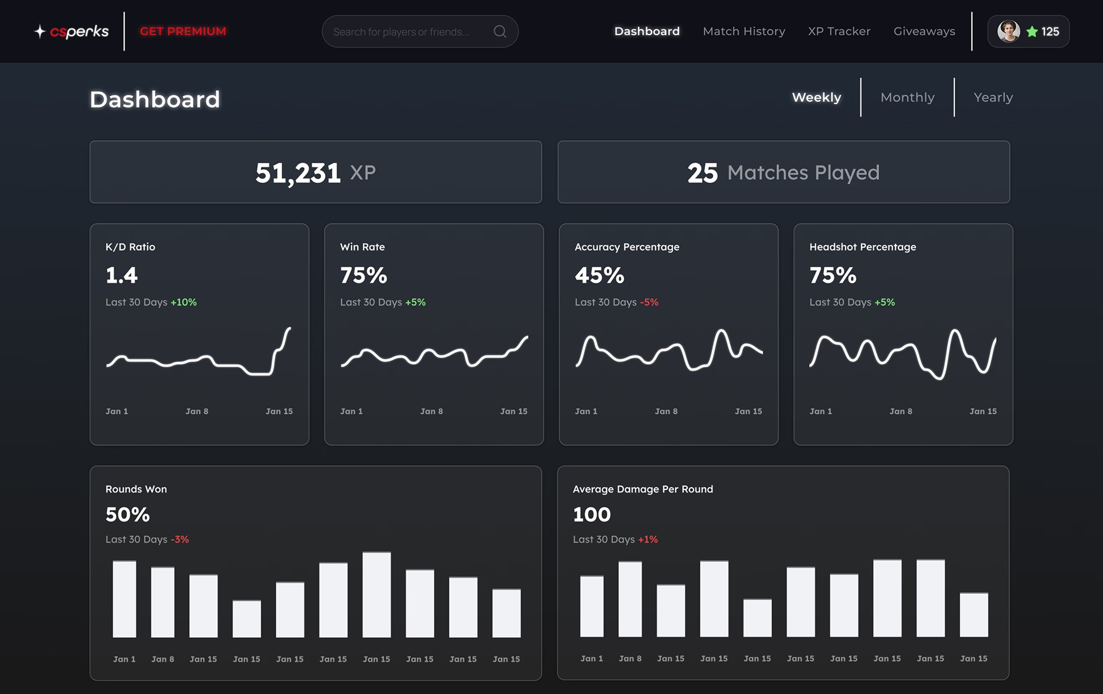Click GET PREMIUM link
The width and height of the screenshot is (1103, 694).
[x=183, y=32]
